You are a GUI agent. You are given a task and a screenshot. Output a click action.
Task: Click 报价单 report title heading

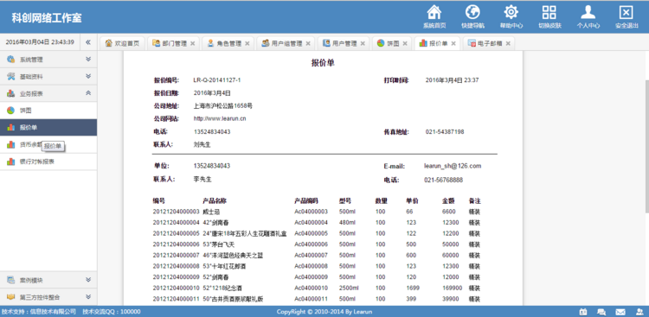click(323, 63)
